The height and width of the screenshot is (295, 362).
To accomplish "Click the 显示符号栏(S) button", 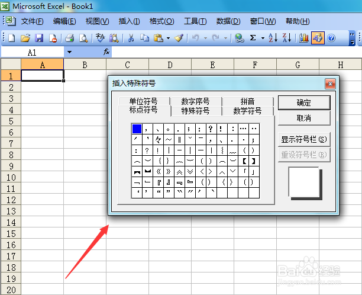I will [304, 139].
